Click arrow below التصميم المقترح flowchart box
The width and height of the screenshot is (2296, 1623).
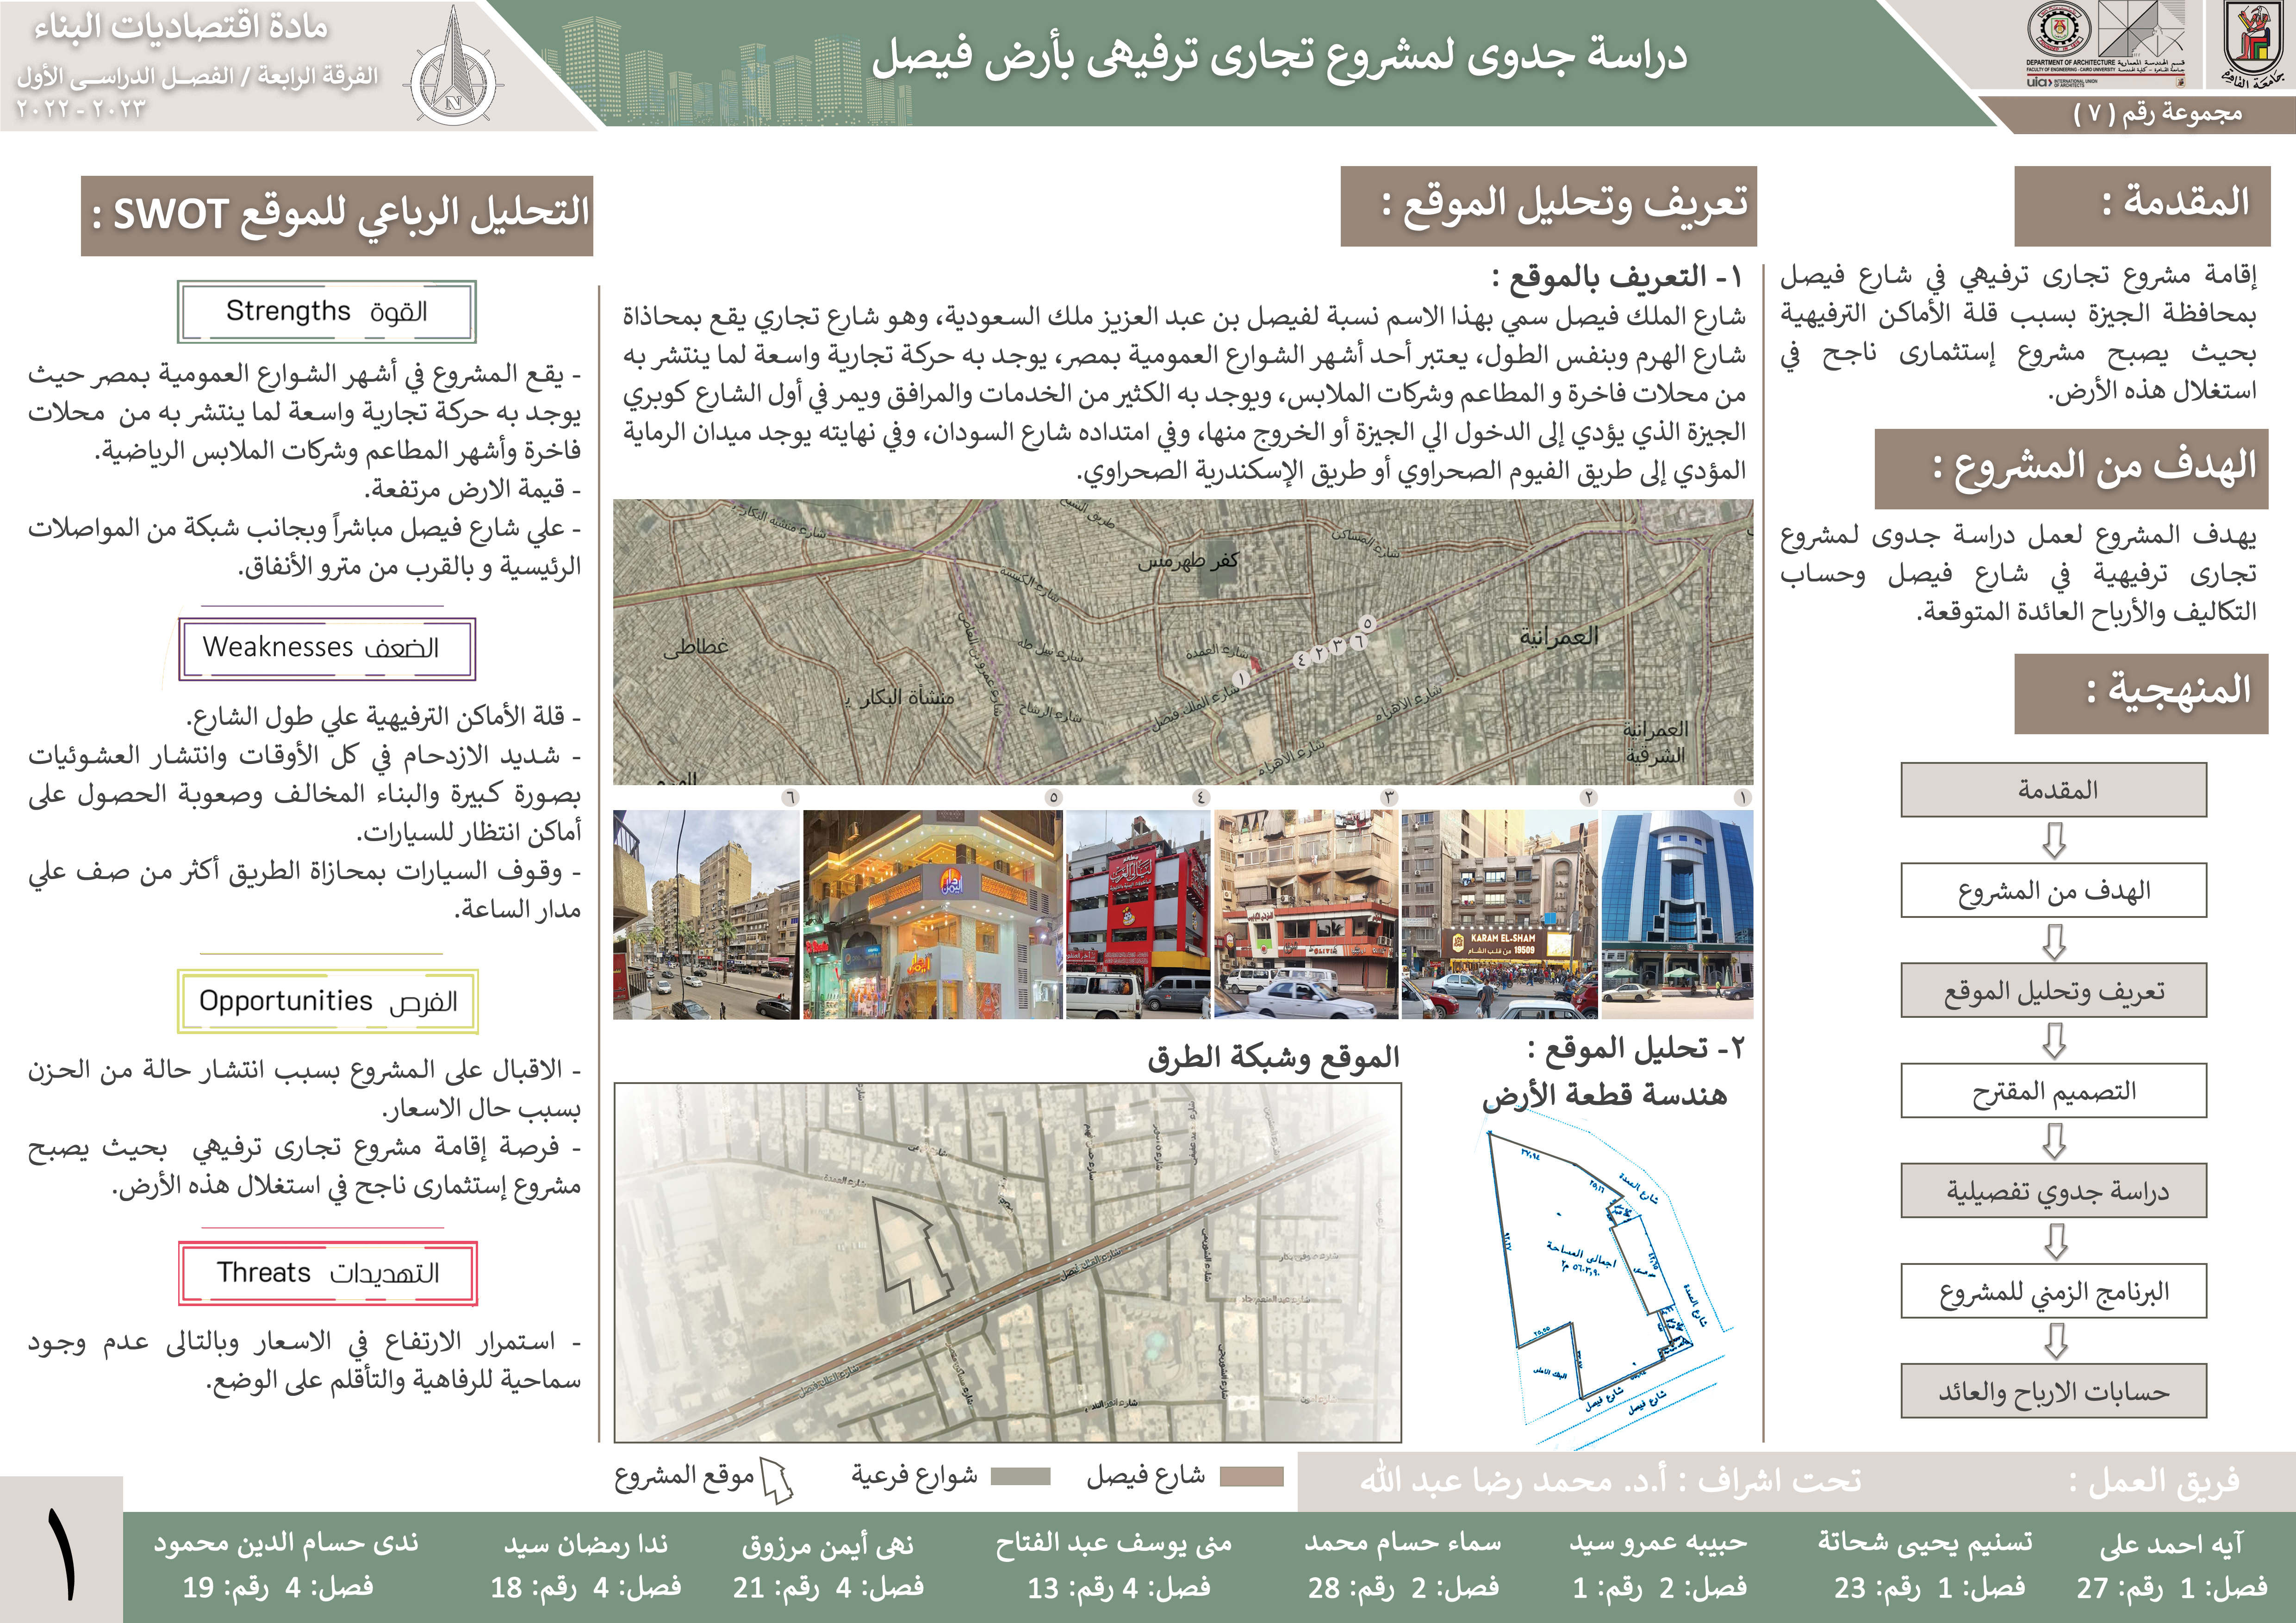[2054, 1140]
